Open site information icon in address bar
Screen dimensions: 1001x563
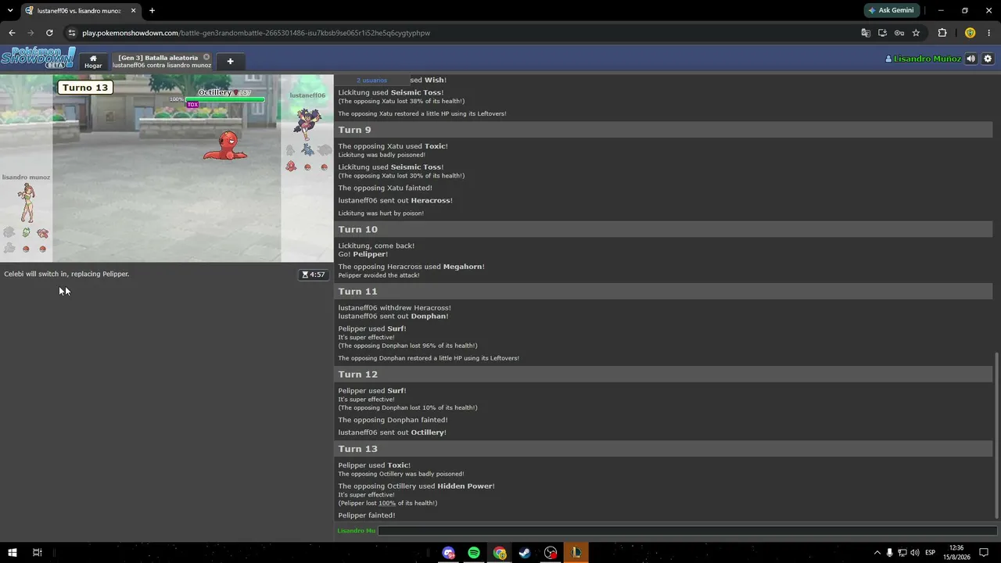tap(72, 33)
